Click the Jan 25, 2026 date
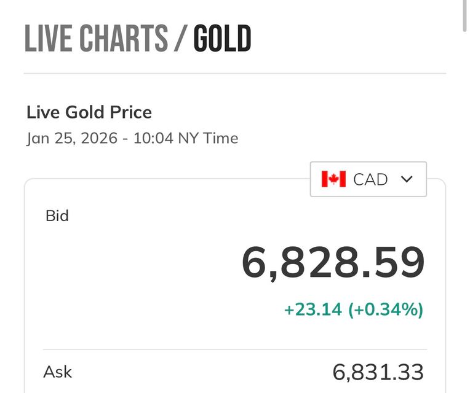 [72, 138]
